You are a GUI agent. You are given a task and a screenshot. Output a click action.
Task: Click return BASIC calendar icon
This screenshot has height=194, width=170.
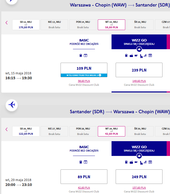click(x=85, y=162)
